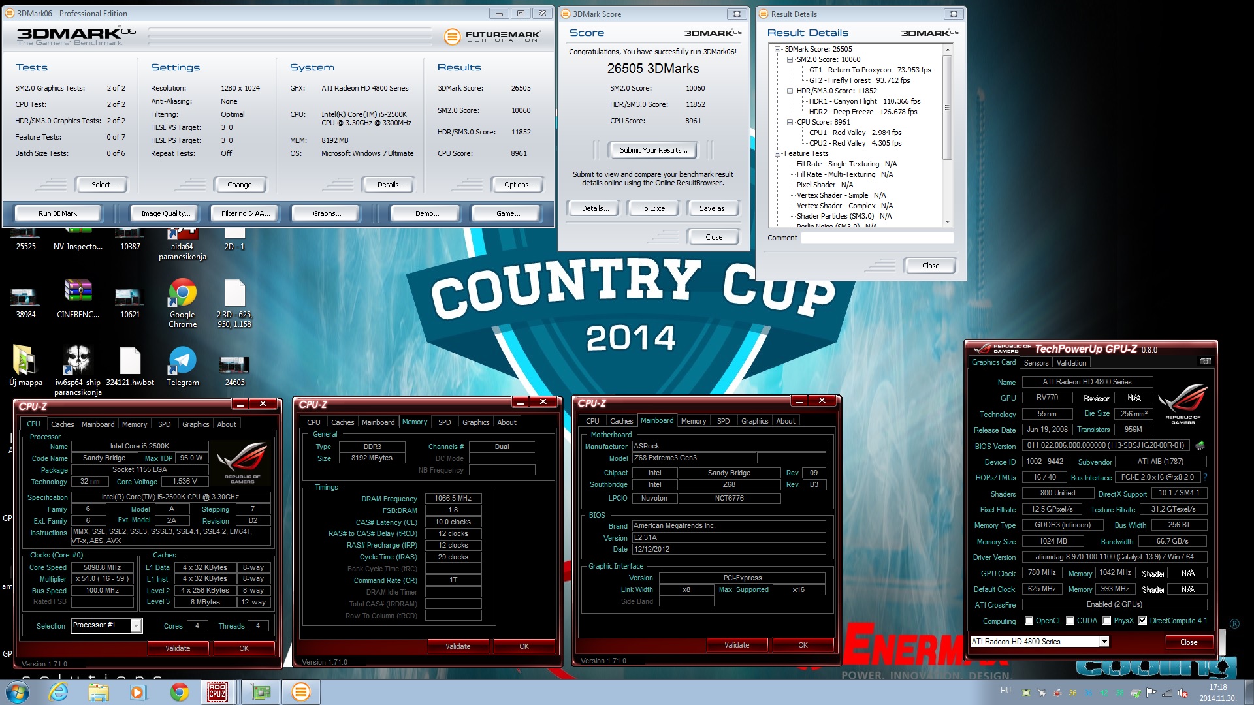
Task: Open the Új mappa folder icon
Action: [x=25, y=360]
